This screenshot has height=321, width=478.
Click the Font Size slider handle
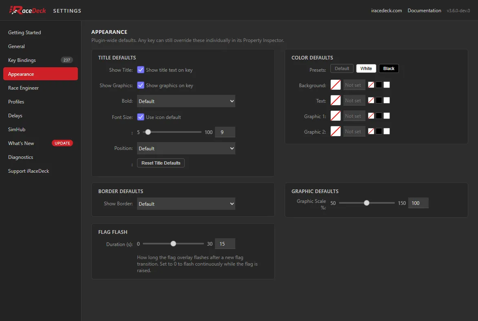pos(148,132)
